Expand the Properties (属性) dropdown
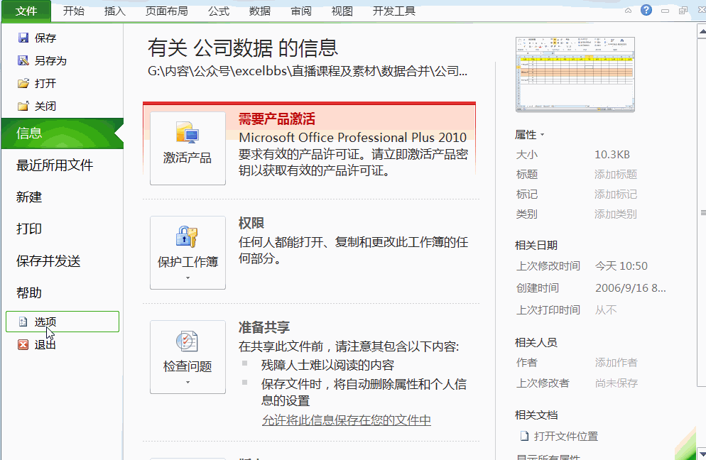Screen dimensions: 706x460 pos(530,135)
